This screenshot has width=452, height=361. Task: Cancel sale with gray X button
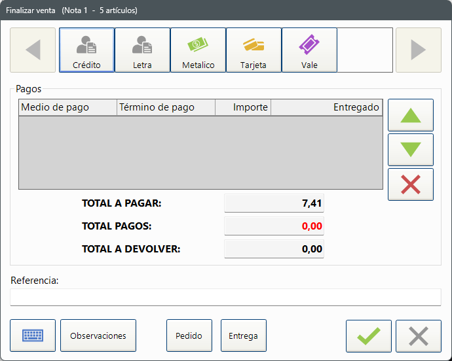[418, 336]
